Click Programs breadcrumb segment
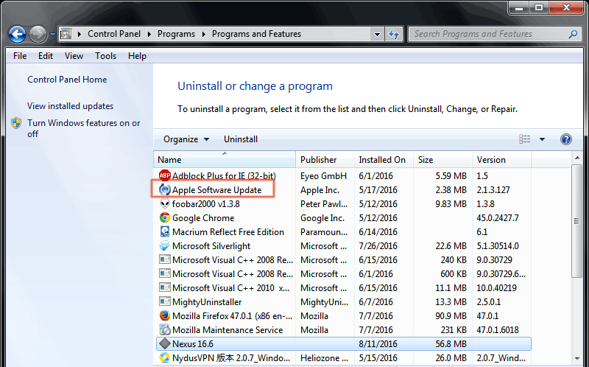 click(x=176, y=34)
